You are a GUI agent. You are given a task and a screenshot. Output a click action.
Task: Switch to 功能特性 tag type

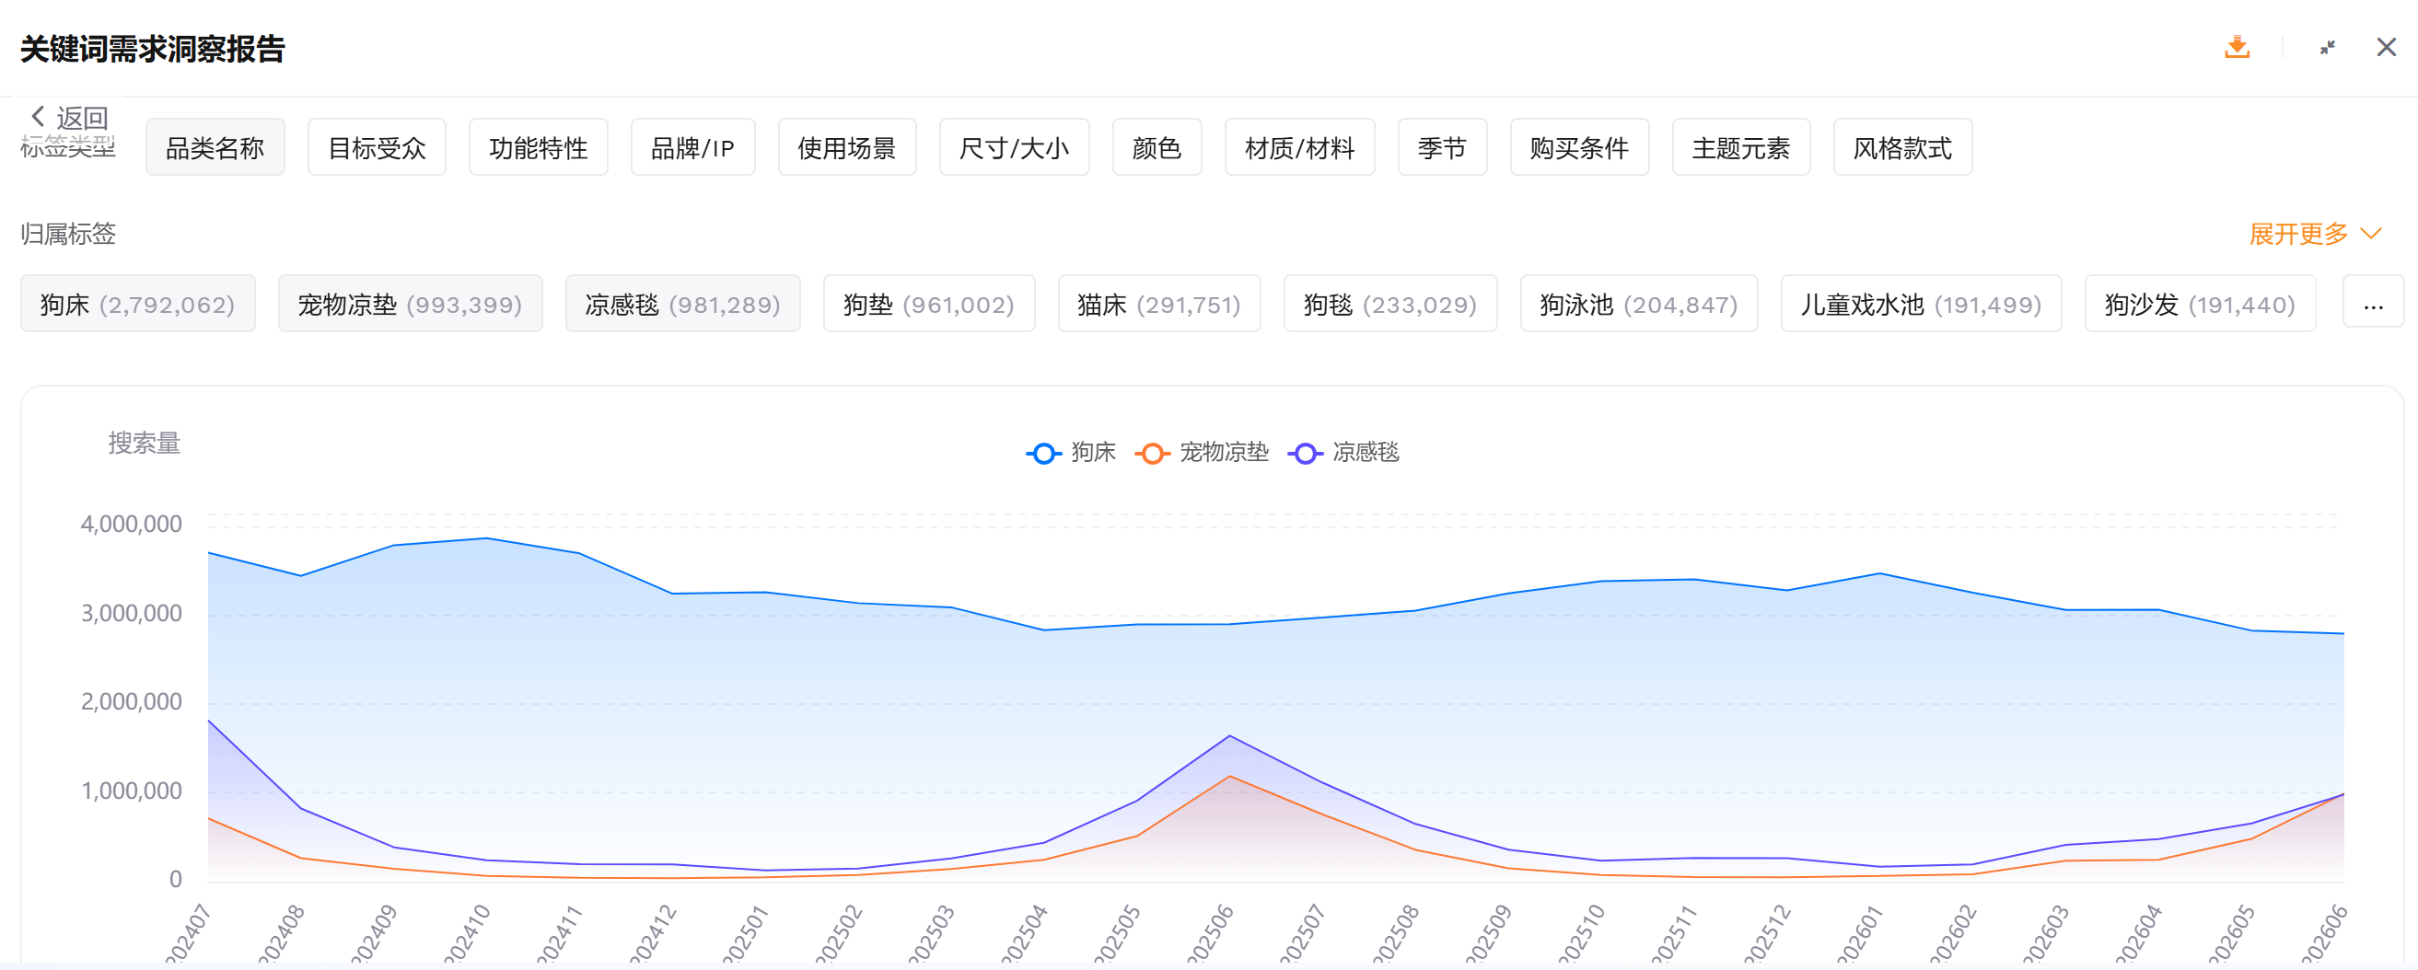pos(538,147)
